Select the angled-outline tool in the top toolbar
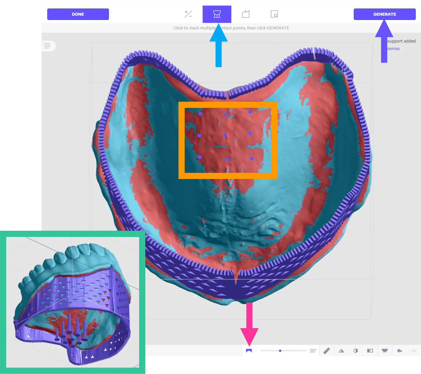Viewport: 421px width, 374px height. 246,14
